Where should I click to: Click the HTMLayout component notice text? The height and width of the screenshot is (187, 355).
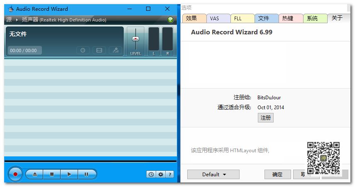pyautogui.click(x=230, y=150)
